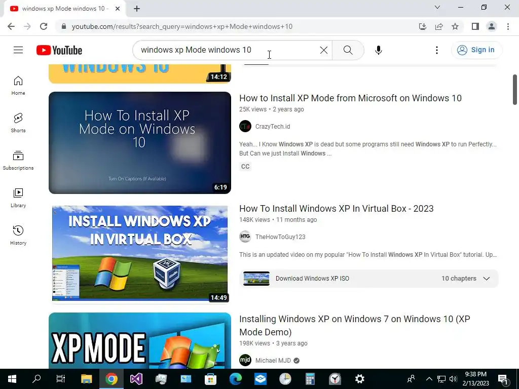
Task: Click the Michael MJD channel avatar
Action: click(x=245, y=361)
